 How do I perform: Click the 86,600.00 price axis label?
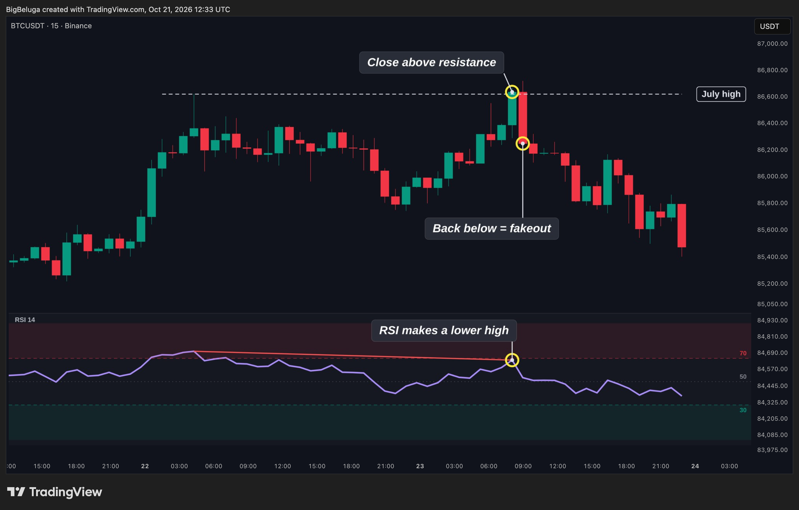tap(772, 96)
